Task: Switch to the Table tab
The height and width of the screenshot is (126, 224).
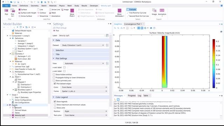Action: pyautogui.click(x=146, y=96)
